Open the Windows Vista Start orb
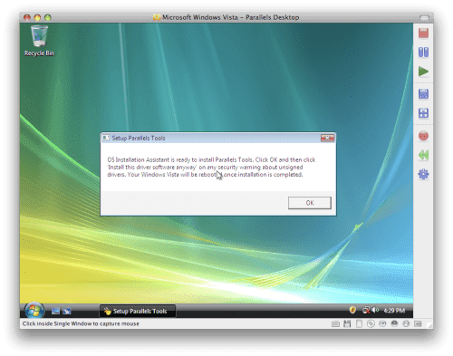Image resolution: width=453 pixels, height=356 pixels. [34, 311]
